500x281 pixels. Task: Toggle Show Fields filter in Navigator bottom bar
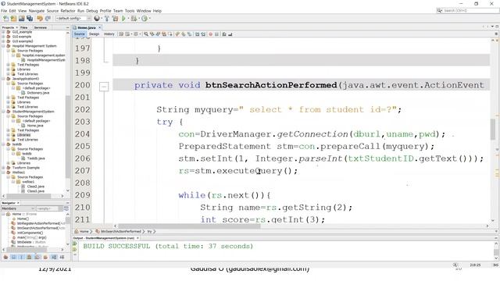(x=13, y=257)
